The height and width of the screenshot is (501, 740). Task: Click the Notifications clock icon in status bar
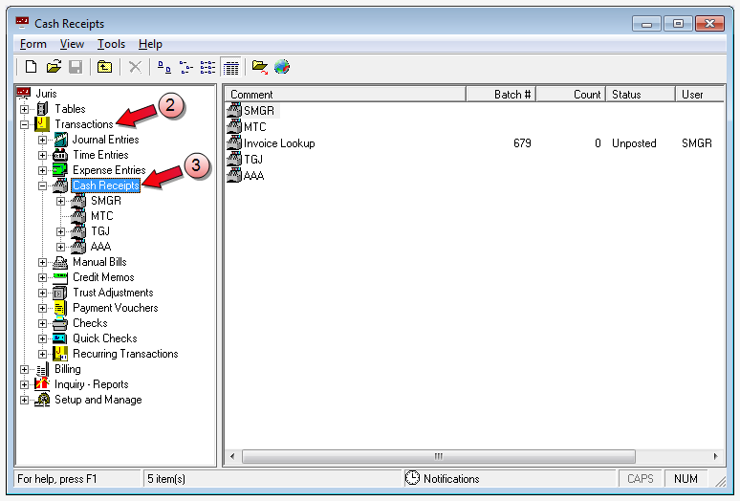[x=412, y=478]
